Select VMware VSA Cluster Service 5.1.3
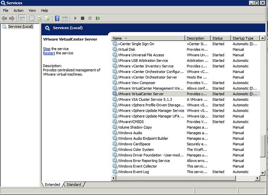 click(x=186, y=99)
